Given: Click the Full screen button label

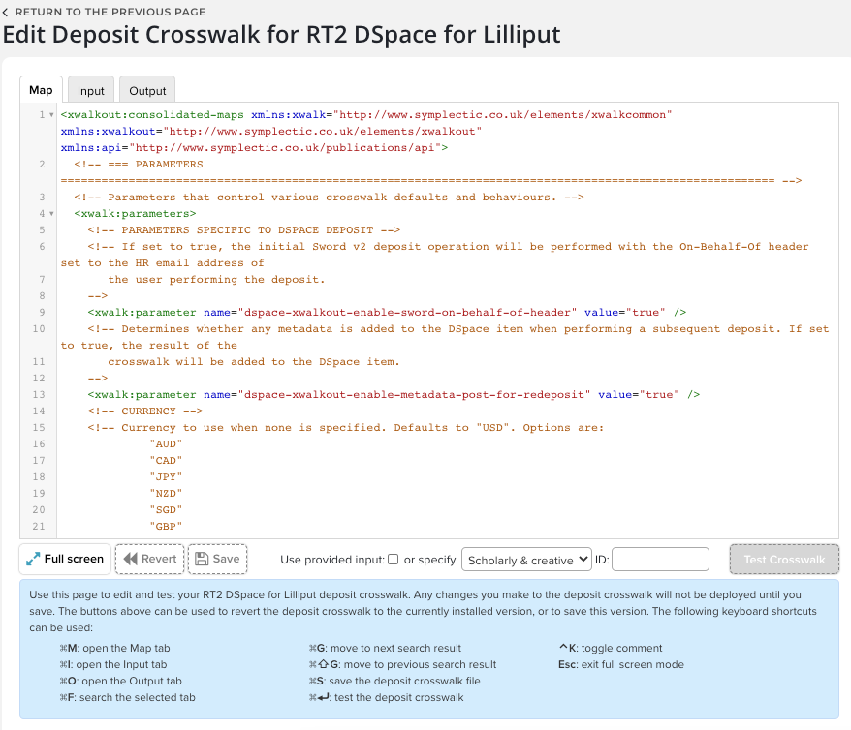Looking at the screenshot, I should coord(74,559).
